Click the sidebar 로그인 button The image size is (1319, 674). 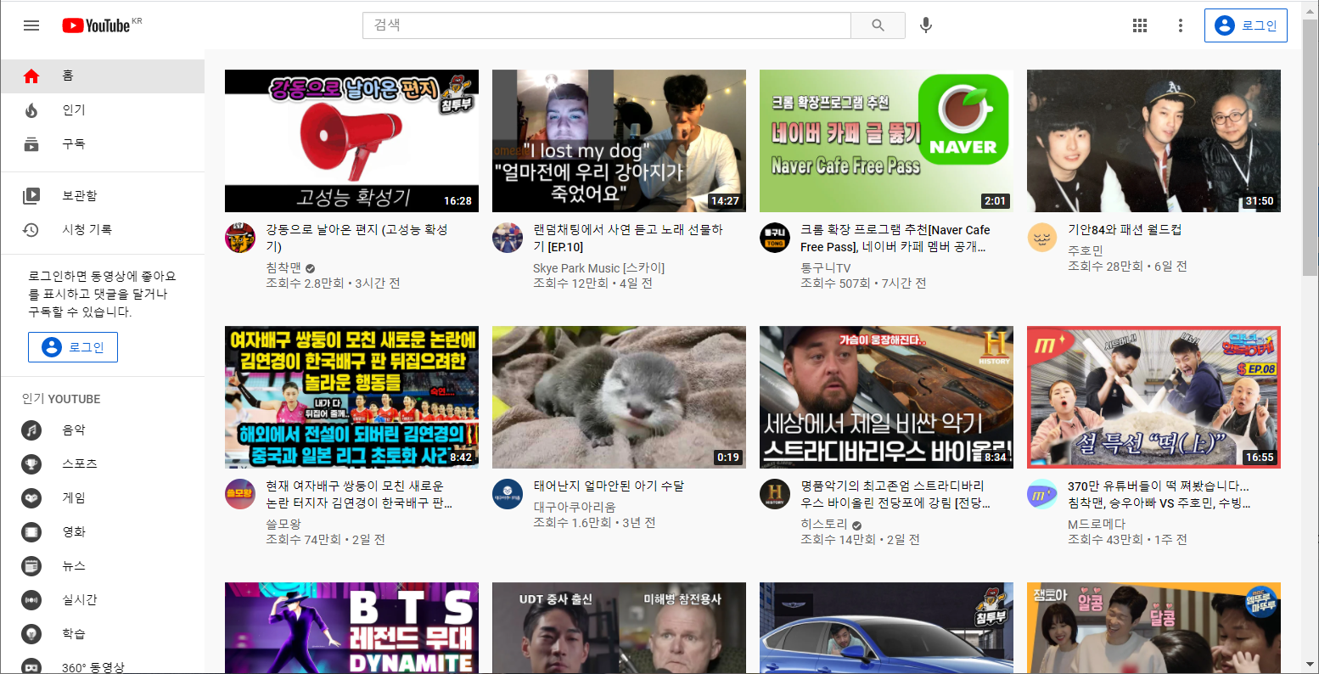point(73,347)
